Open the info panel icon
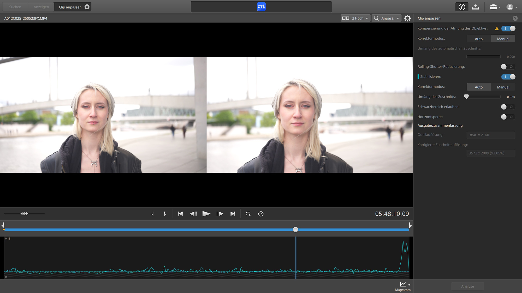 point(462,7)
